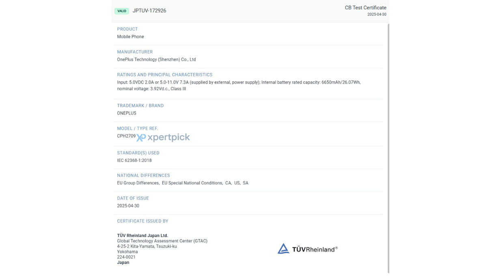487x276 pixels.
Task: Select certificate number JPTUV-172926
Action: pos(149,11)
